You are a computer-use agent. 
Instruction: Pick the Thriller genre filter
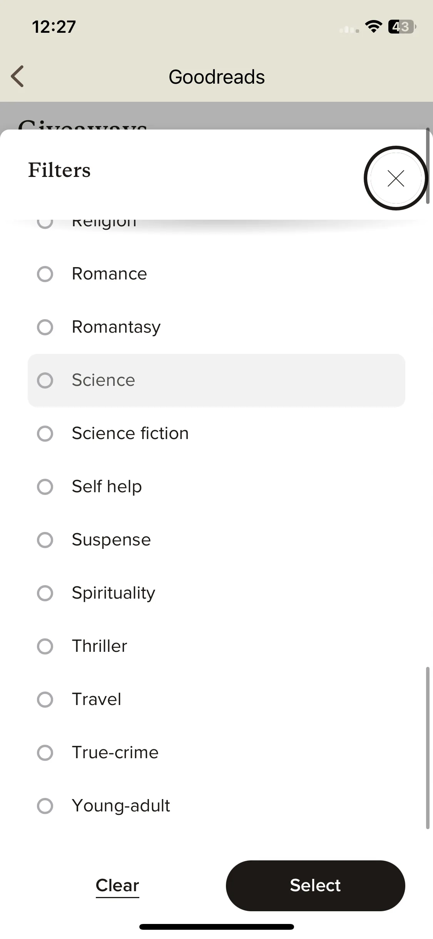216,646
